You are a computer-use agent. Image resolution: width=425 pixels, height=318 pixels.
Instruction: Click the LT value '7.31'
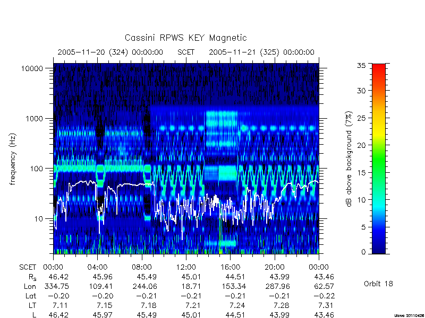click(326, 306)
